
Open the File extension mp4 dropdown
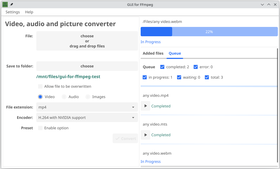[87, 107]
